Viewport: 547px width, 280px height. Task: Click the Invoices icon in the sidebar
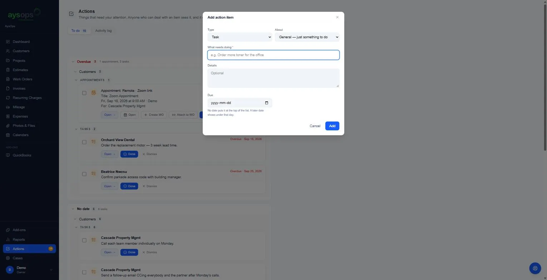pos(8,89)
